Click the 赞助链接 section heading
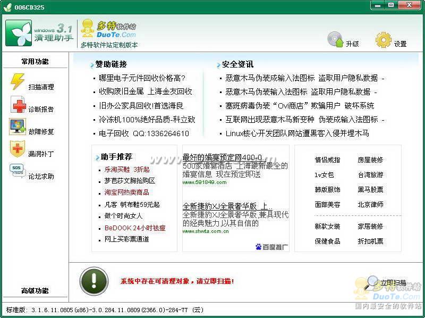This screenshot has height=318, width=425. [111, 64]
